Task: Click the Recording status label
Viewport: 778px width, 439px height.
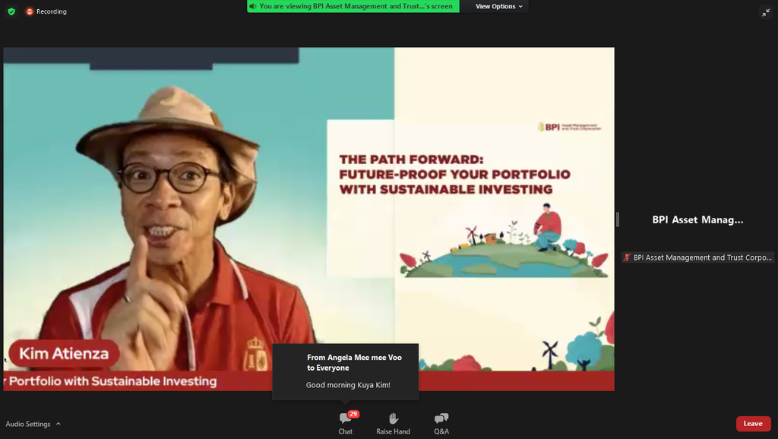Action: [52, 11]
